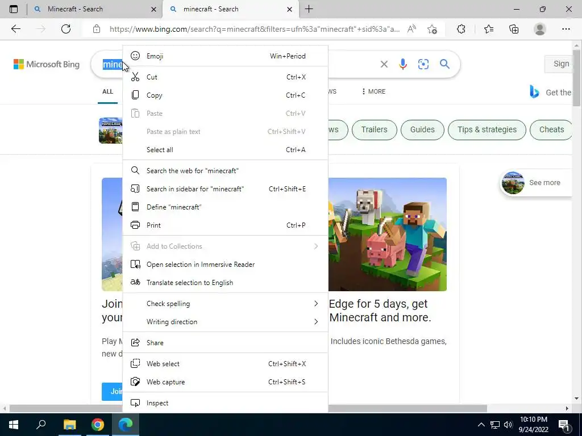Select Cut in the context menu
This screenshot has width=582, height=436.
click(x=225, y=77)
